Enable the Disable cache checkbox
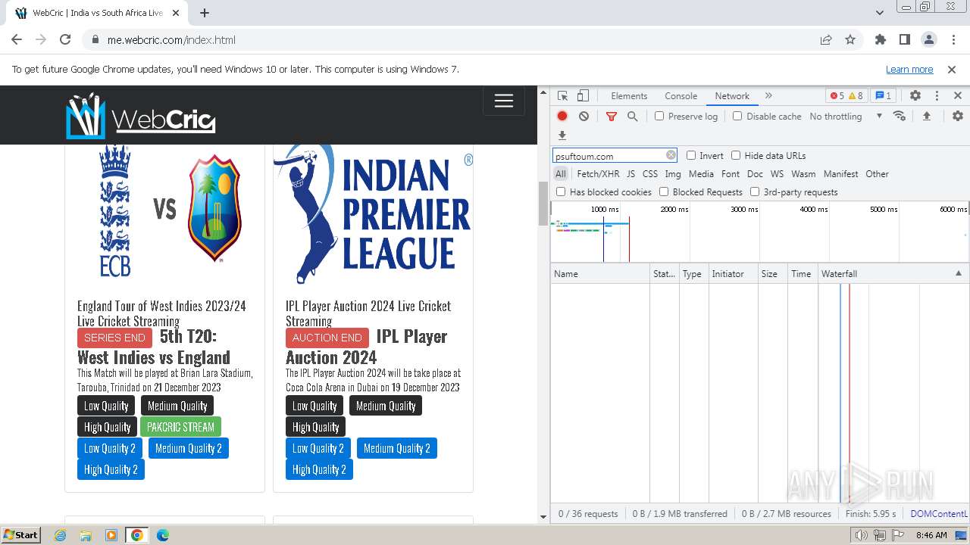The height and width of the screenshot is (545, 970). [737, 117]
